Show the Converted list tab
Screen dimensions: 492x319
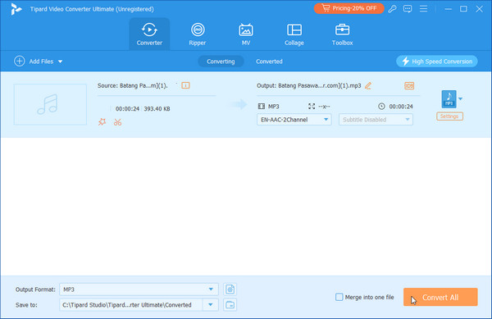(x=269, y=62)
